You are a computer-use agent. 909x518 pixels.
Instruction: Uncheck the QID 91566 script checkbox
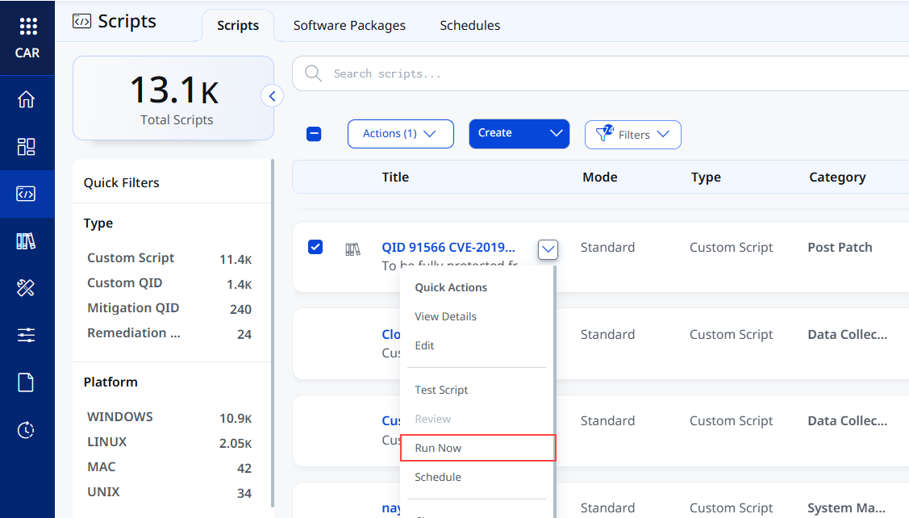pos(315,247)
